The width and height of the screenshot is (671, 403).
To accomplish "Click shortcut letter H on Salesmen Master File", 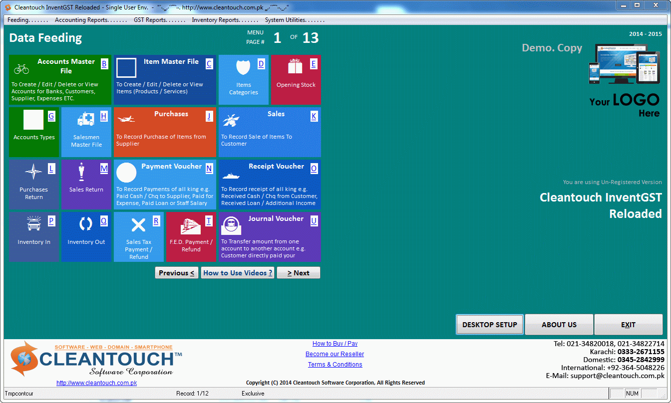I will (104, 116).
